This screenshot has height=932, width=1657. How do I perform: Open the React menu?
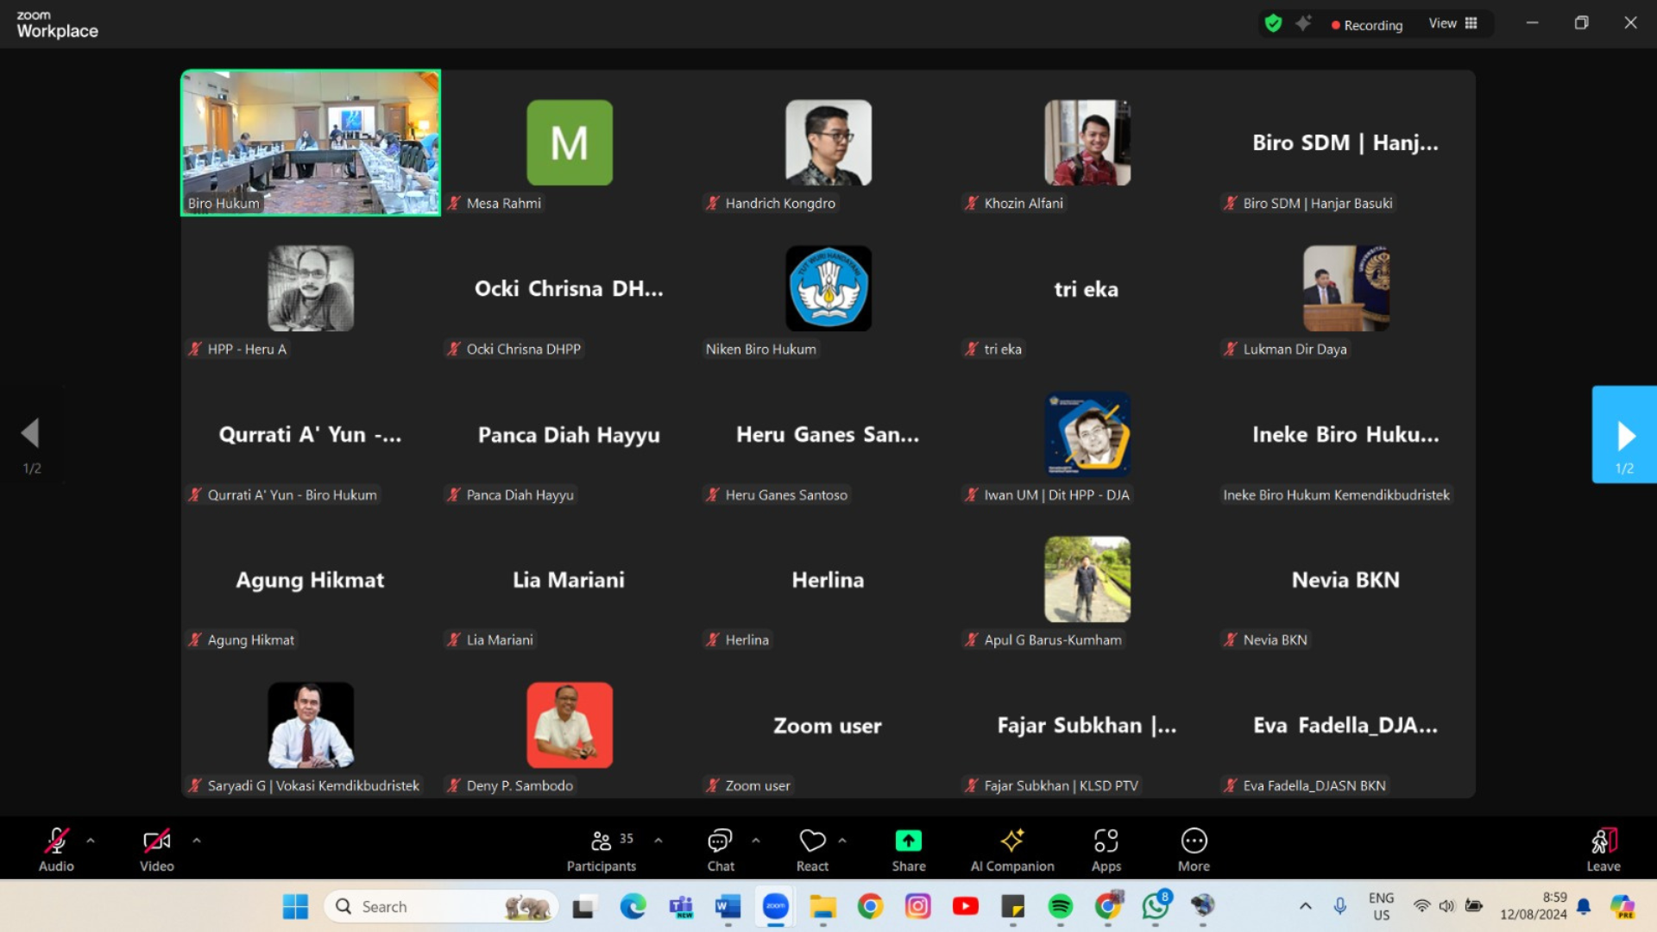pos(812,849)
